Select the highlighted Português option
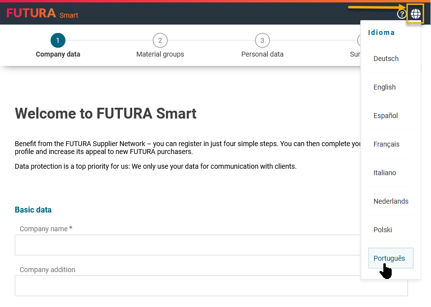 (390, 258)
